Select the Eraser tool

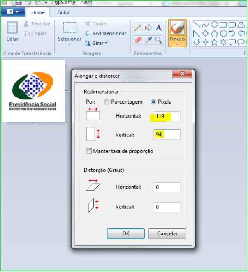point(138,40)
